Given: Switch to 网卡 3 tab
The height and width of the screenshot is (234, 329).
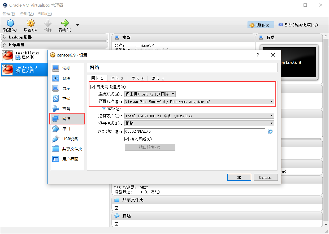Looking at the screenshot, I should pyautogui.click(x=137, y=78).
